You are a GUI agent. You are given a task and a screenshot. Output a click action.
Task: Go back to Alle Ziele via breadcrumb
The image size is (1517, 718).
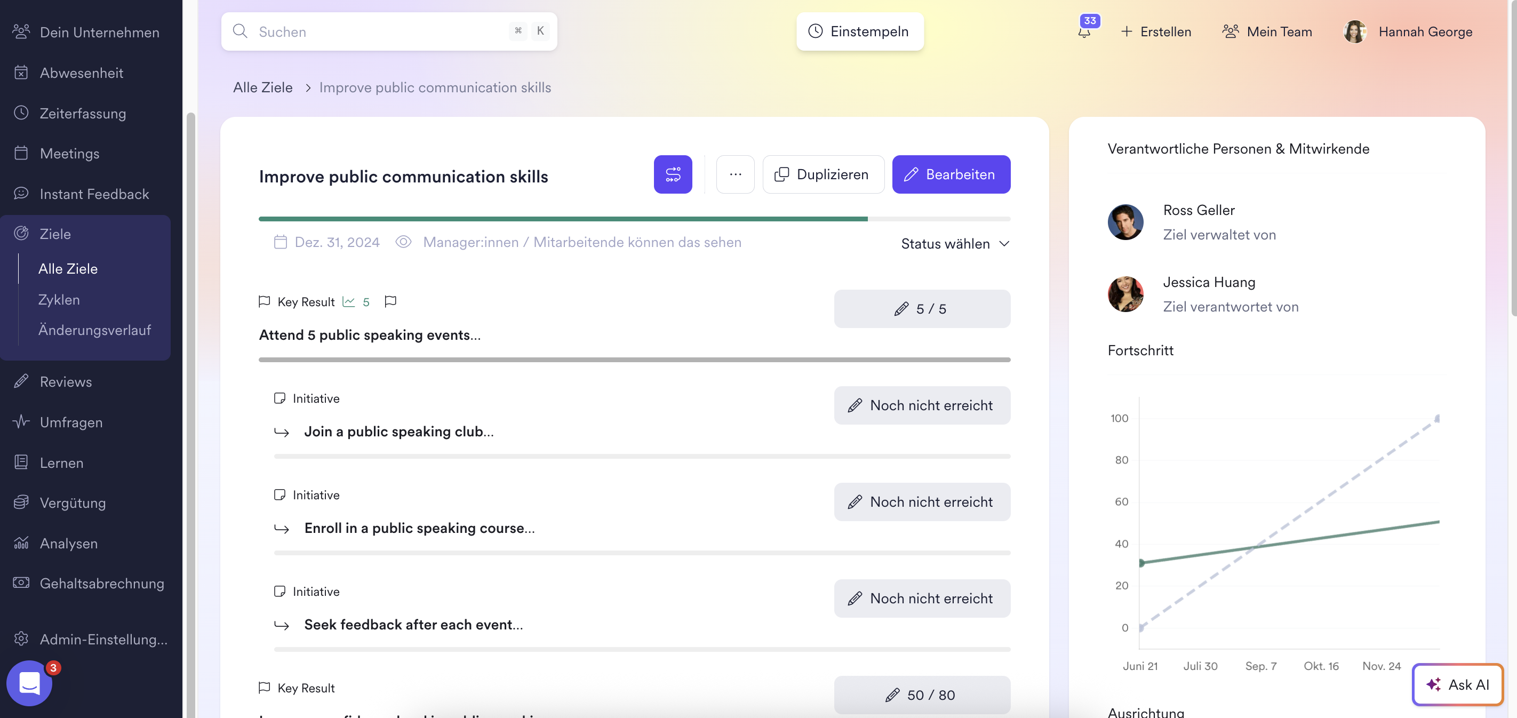coord(262,87)
